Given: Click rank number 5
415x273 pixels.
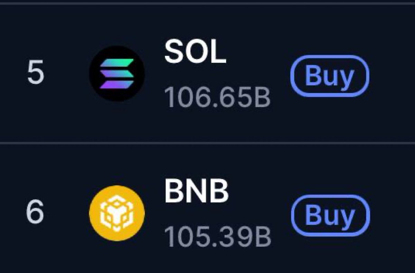Looking at the screenshot, I should click(36, 74).
